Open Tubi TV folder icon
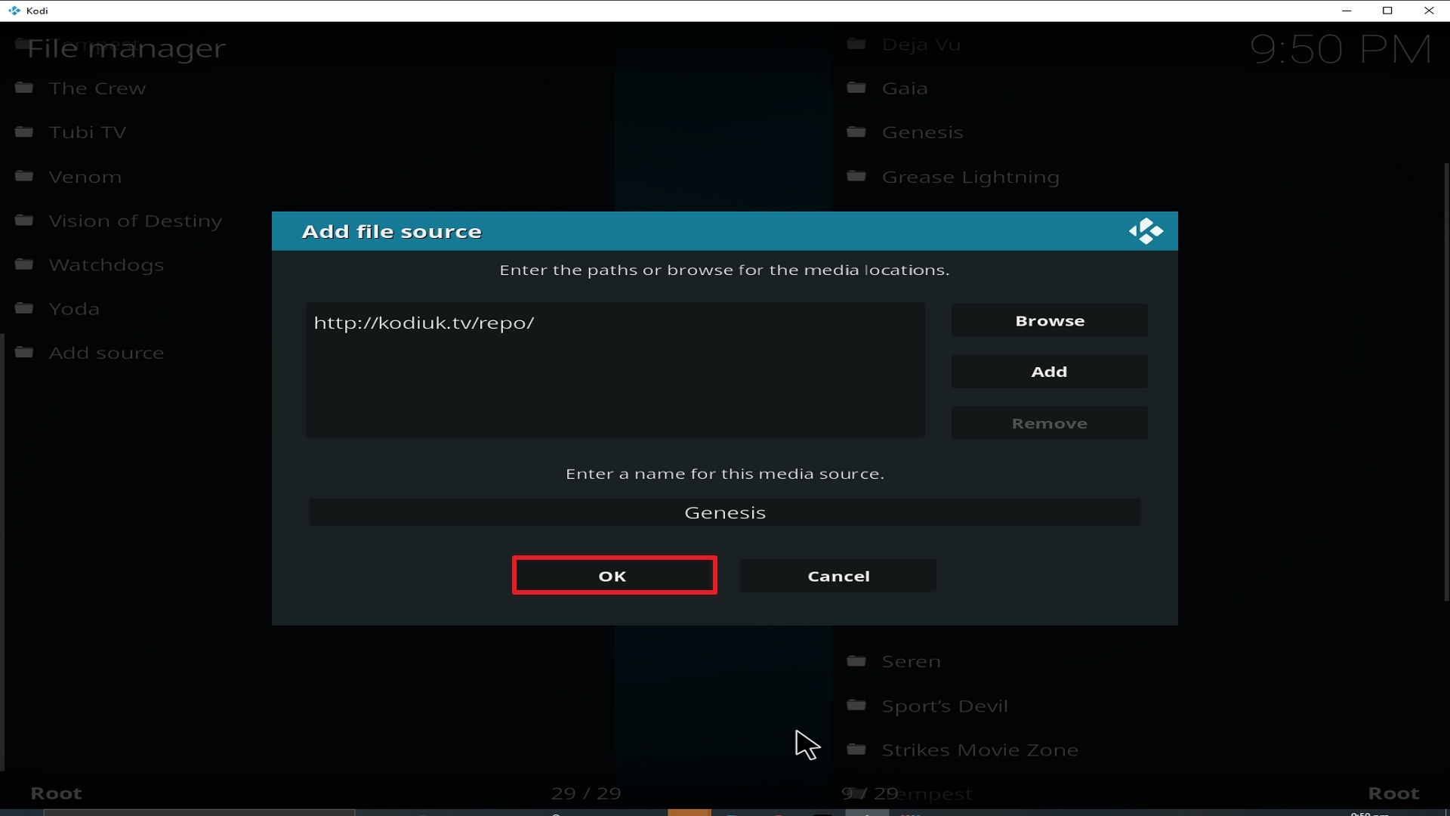Viewport: 1450px width, 816px height. point(24,131)
